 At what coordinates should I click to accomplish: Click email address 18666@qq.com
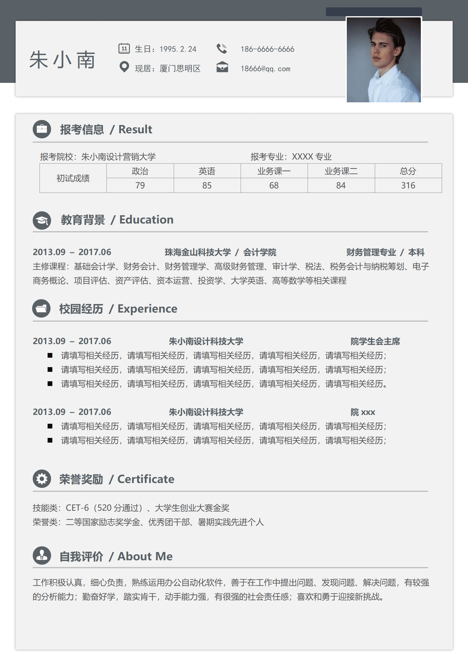[265, 69]
